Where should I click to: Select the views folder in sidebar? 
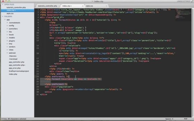[11, 50]
